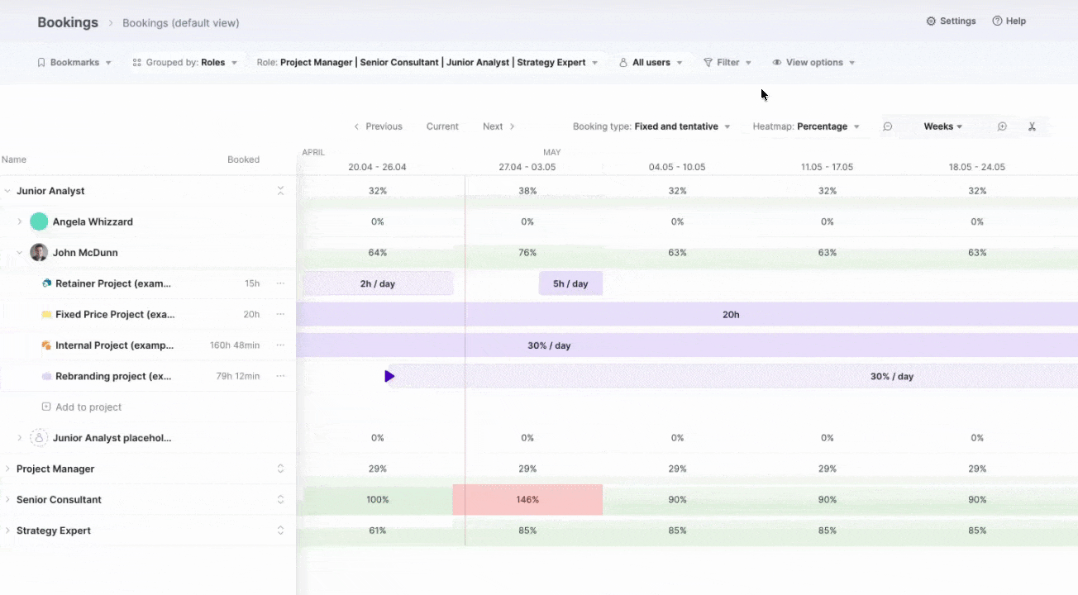This screenshot has height=595, width=1078.
Task: Open the Bookmarks menu
Action: point(74,62)
